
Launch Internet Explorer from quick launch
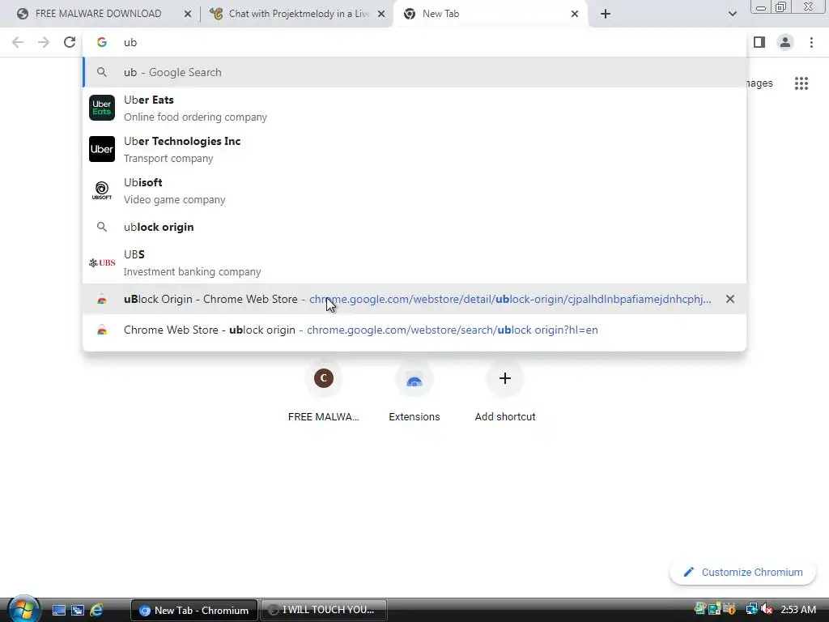click(x=97, y=610)
